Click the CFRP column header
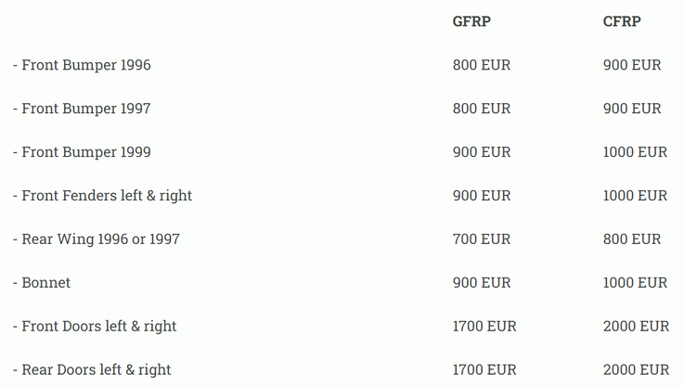 (x=622, y=21)
